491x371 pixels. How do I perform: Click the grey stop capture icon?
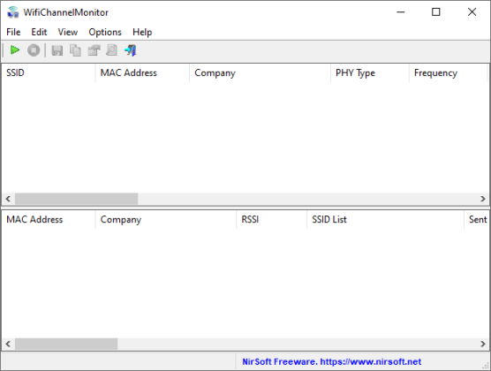34,50
